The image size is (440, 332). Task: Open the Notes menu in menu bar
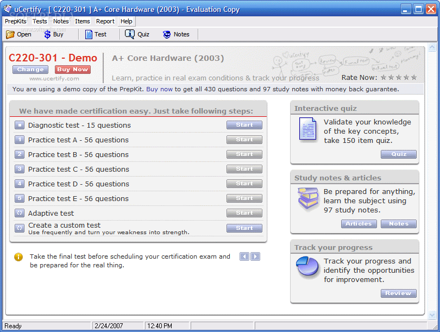tap(61, 21)
